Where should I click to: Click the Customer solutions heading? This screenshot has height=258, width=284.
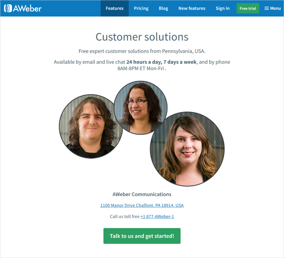point(142,37)
